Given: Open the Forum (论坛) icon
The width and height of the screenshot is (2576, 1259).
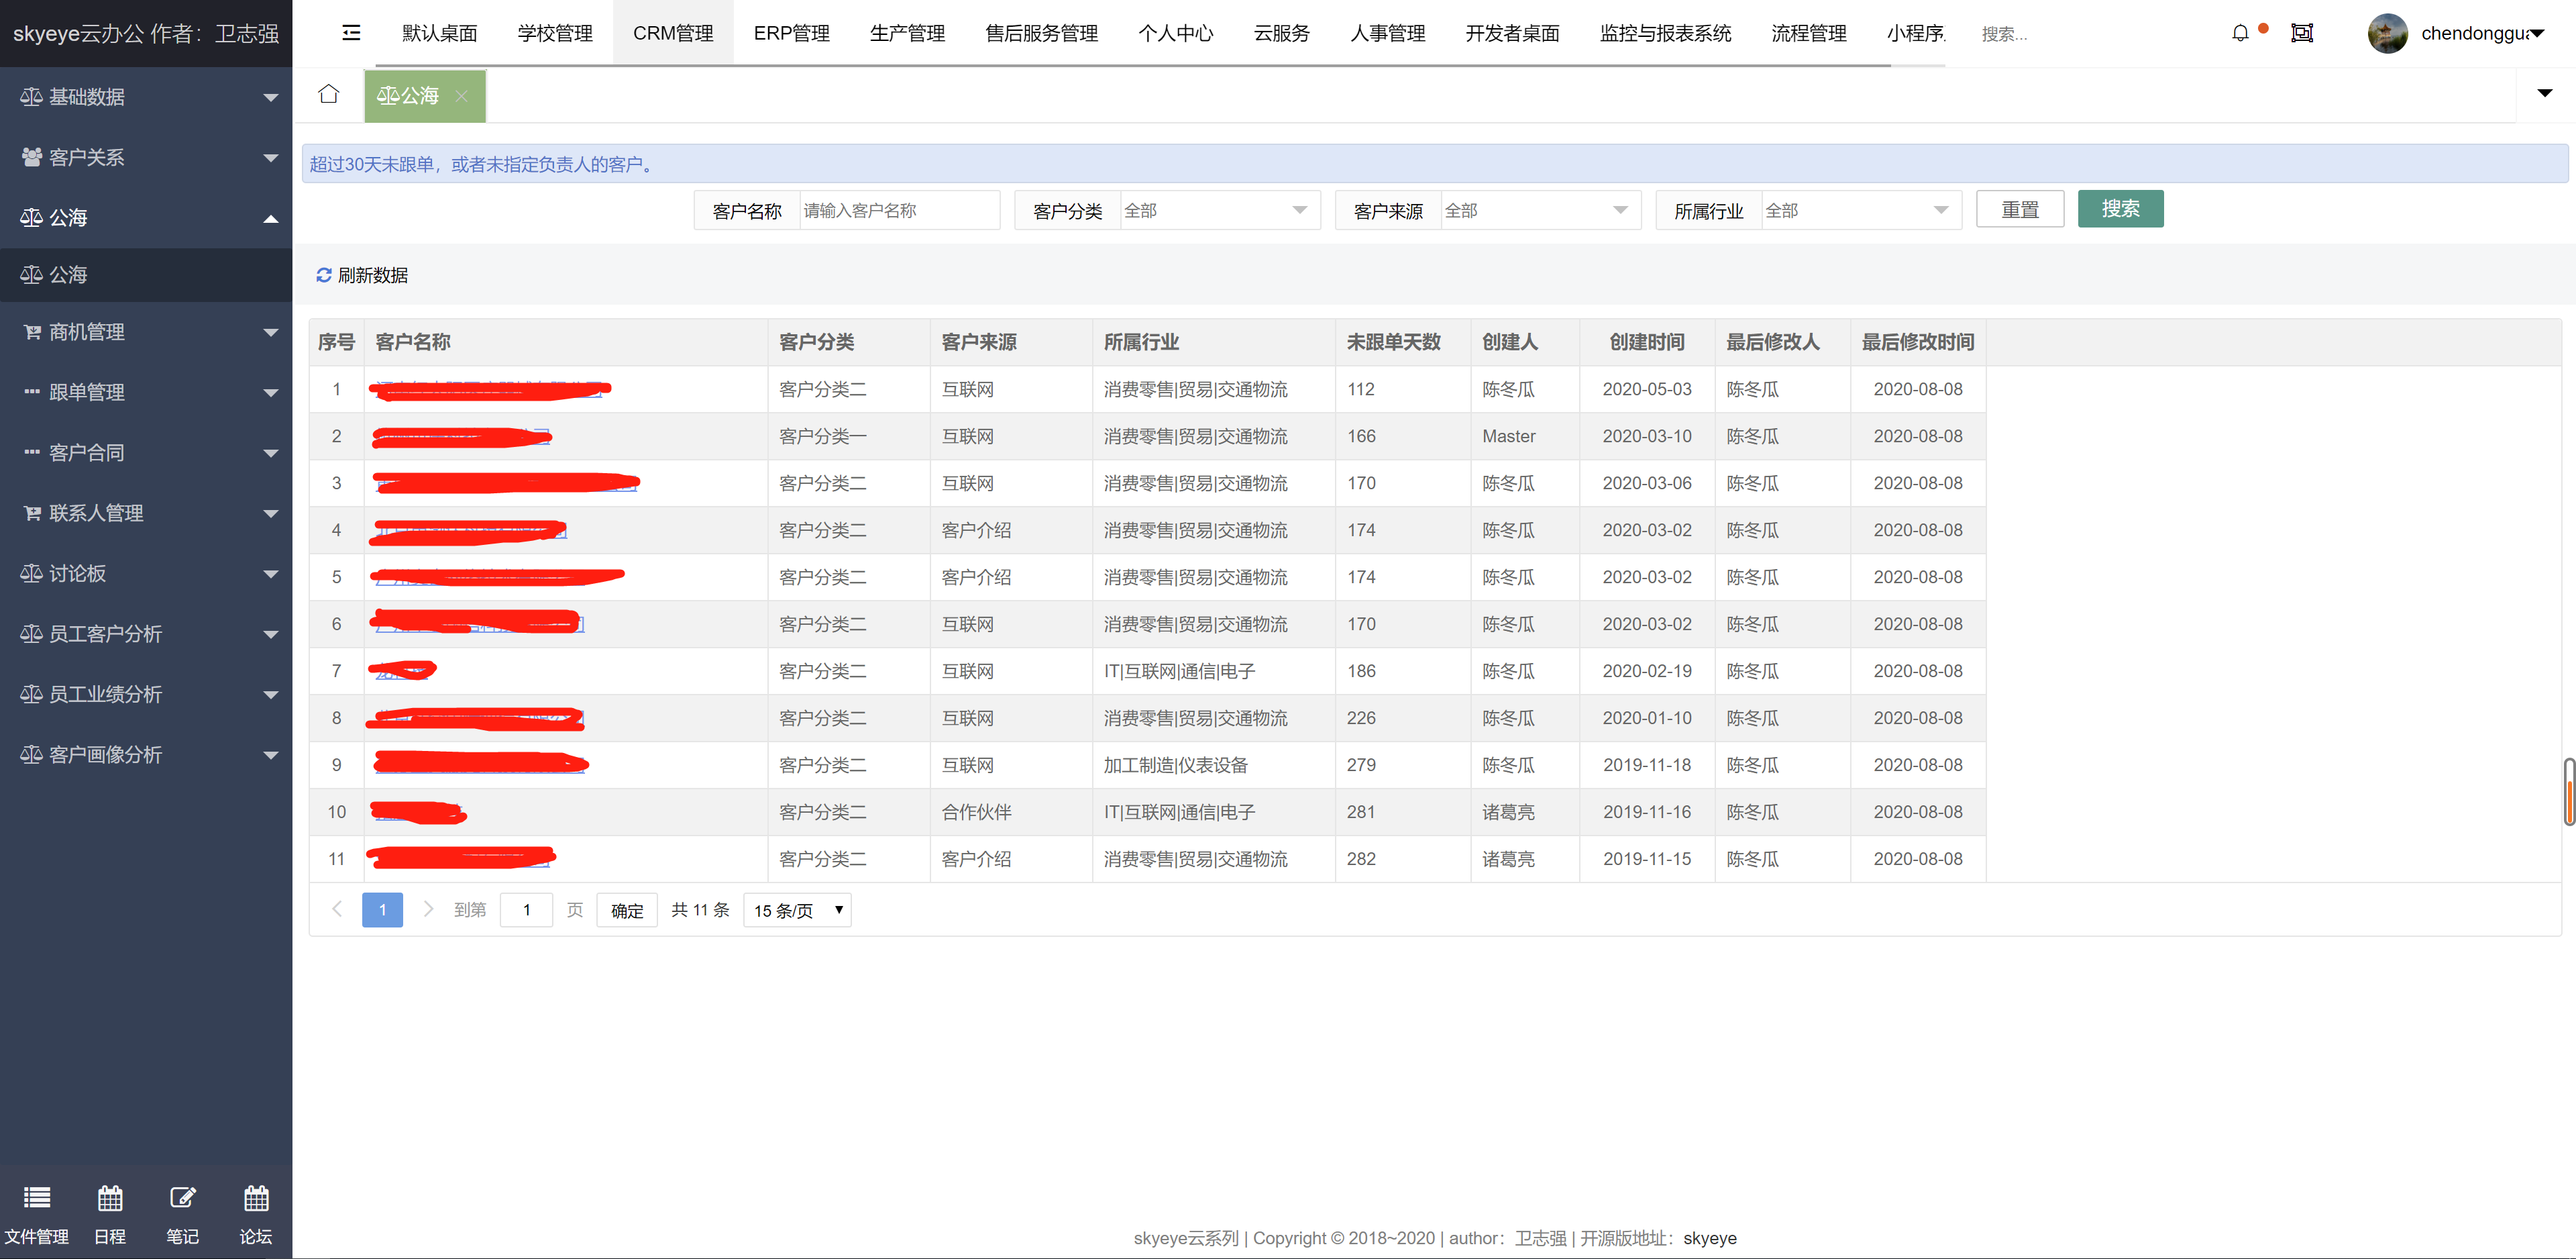Looking at the screenshot, I should click(256, 1198).
